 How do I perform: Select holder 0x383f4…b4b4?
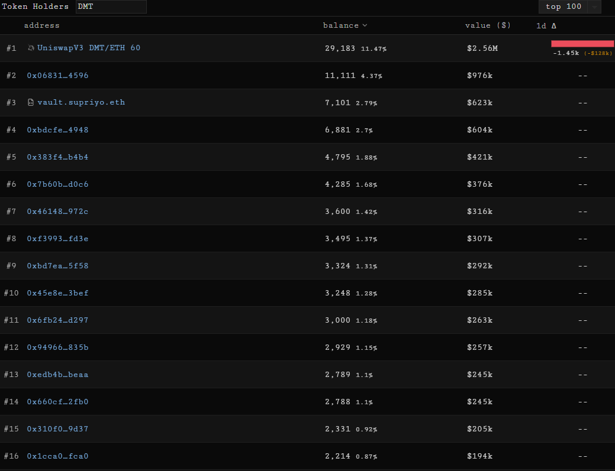[57, 157]
